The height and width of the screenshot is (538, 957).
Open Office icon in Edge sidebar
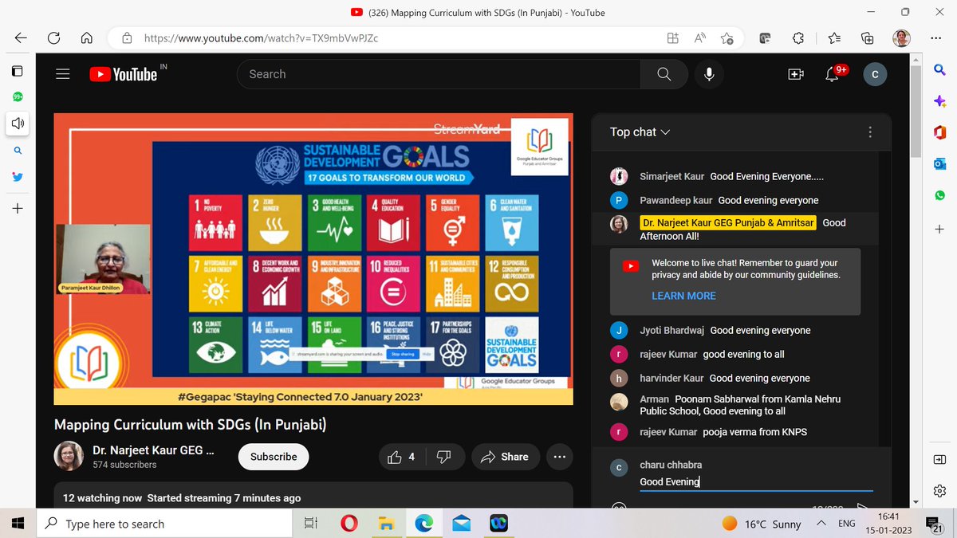939,132
